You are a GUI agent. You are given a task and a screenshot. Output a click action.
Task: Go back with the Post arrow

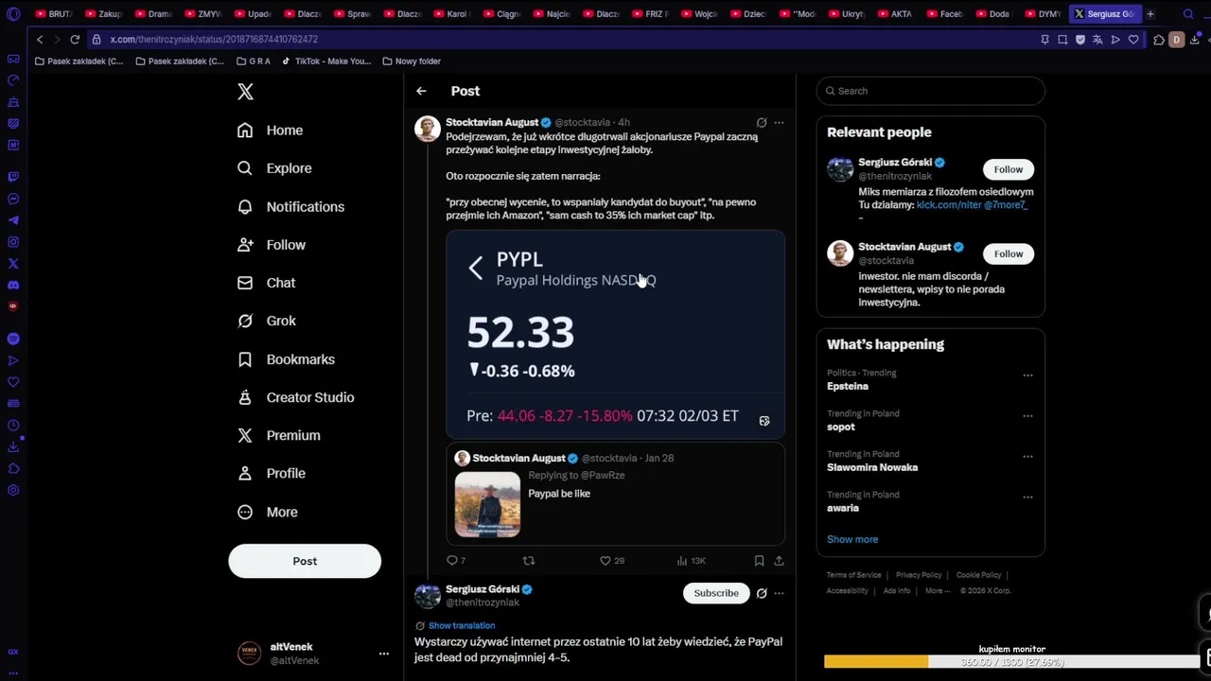point(421,91)
